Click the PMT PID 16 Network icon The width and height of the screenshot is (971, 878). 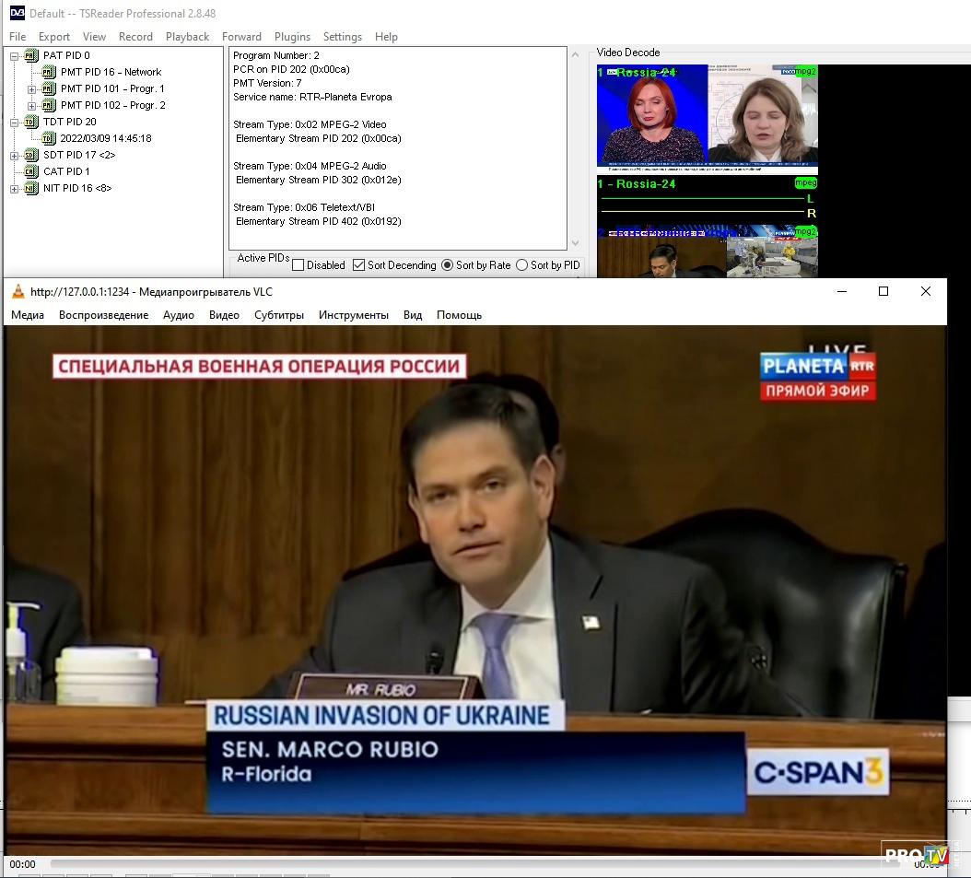[49, 72]
